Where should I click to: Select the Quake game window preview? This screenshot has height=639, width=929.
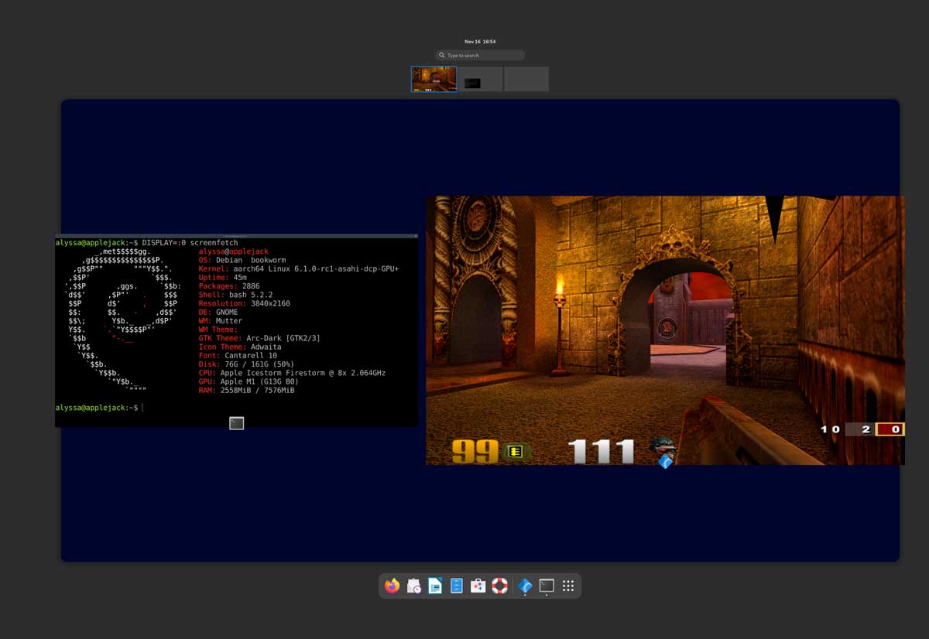click(x=665, y=330)
